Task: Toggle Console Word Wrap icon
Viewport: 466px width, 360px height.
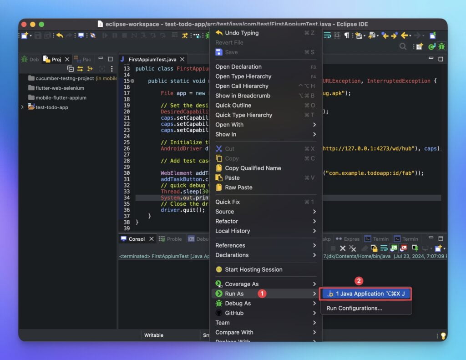Action: (384, 248)
